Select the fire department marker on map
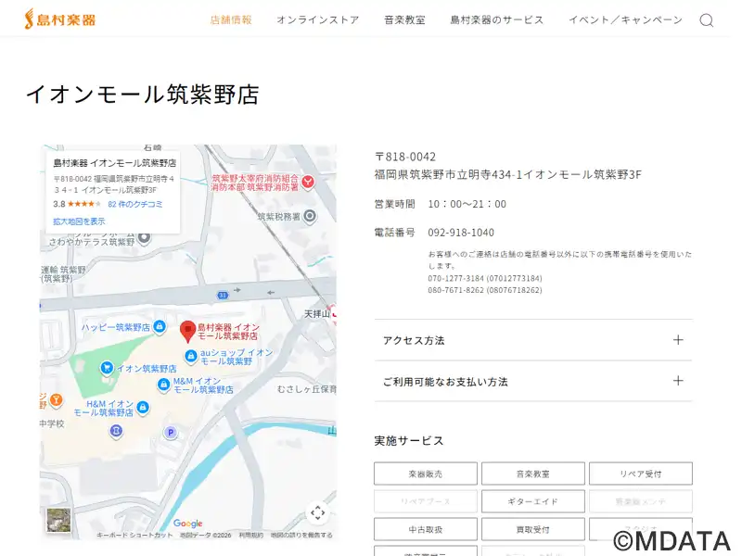The image size is (742, 556). tap(308, 181)
